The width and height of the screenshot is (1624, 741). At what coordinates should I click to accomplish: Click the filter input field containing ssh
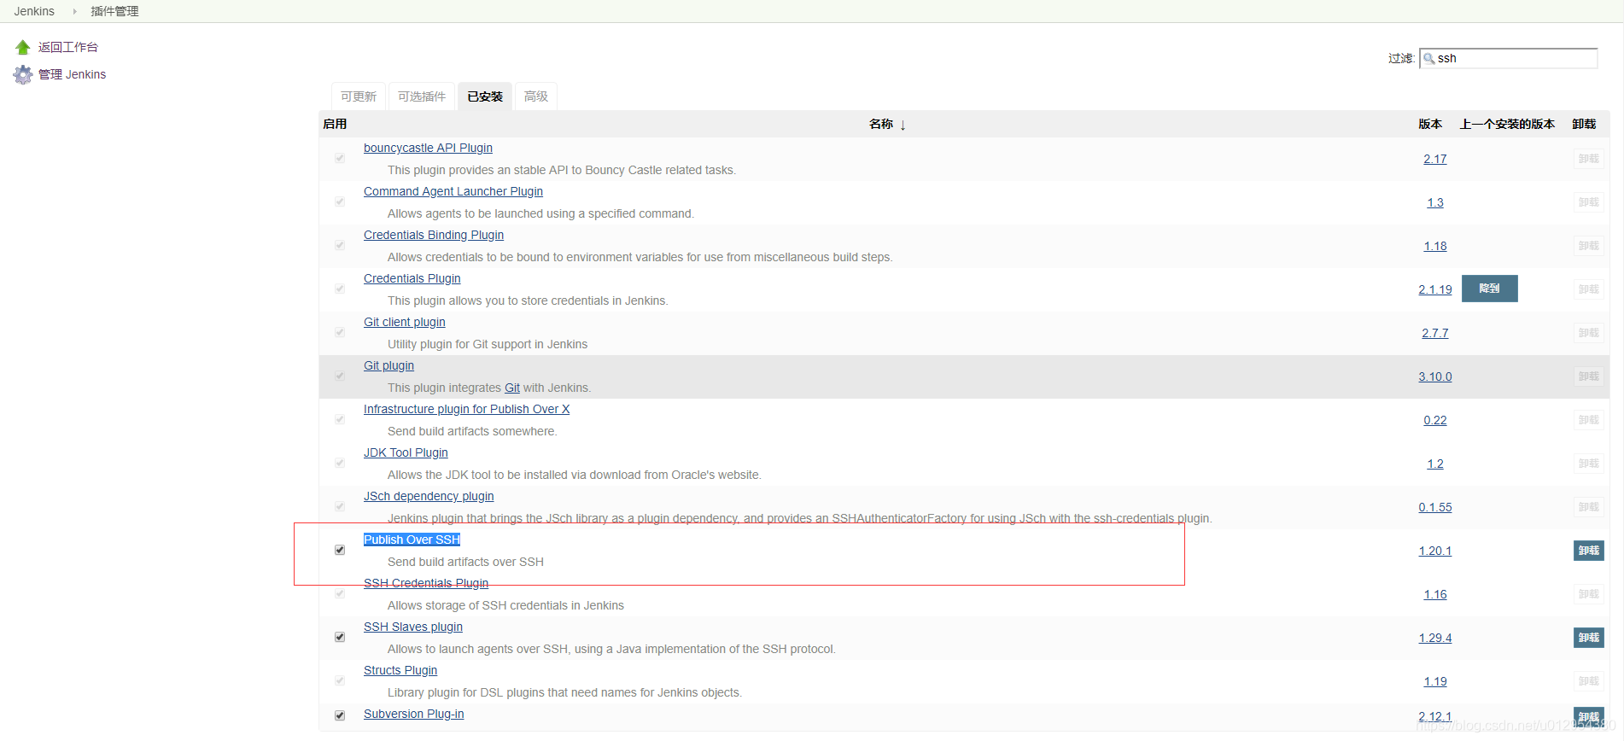(1509, 58)
